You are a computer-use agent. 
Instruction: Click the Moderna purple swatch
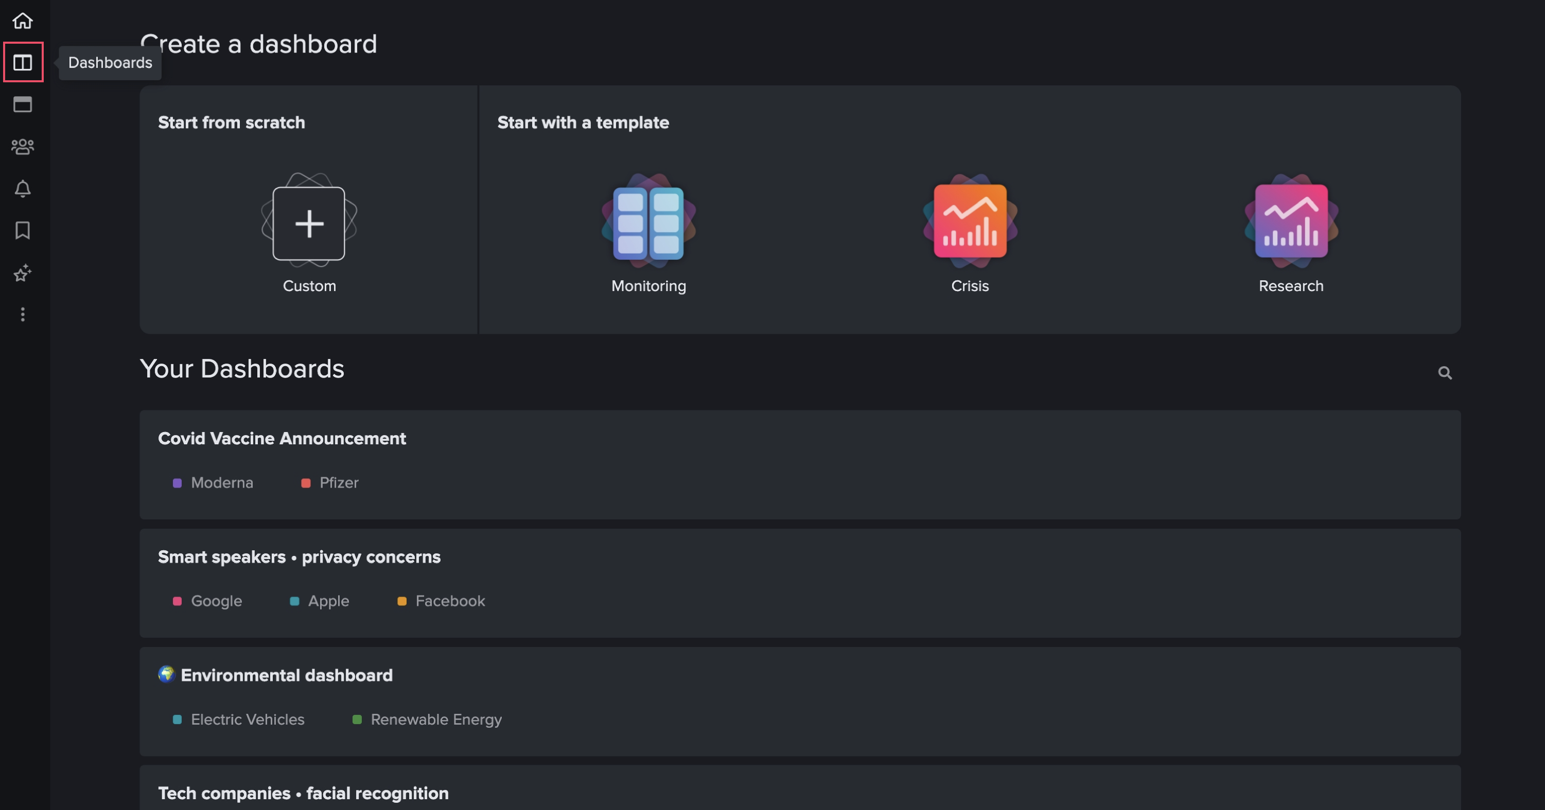click(177, 483)
